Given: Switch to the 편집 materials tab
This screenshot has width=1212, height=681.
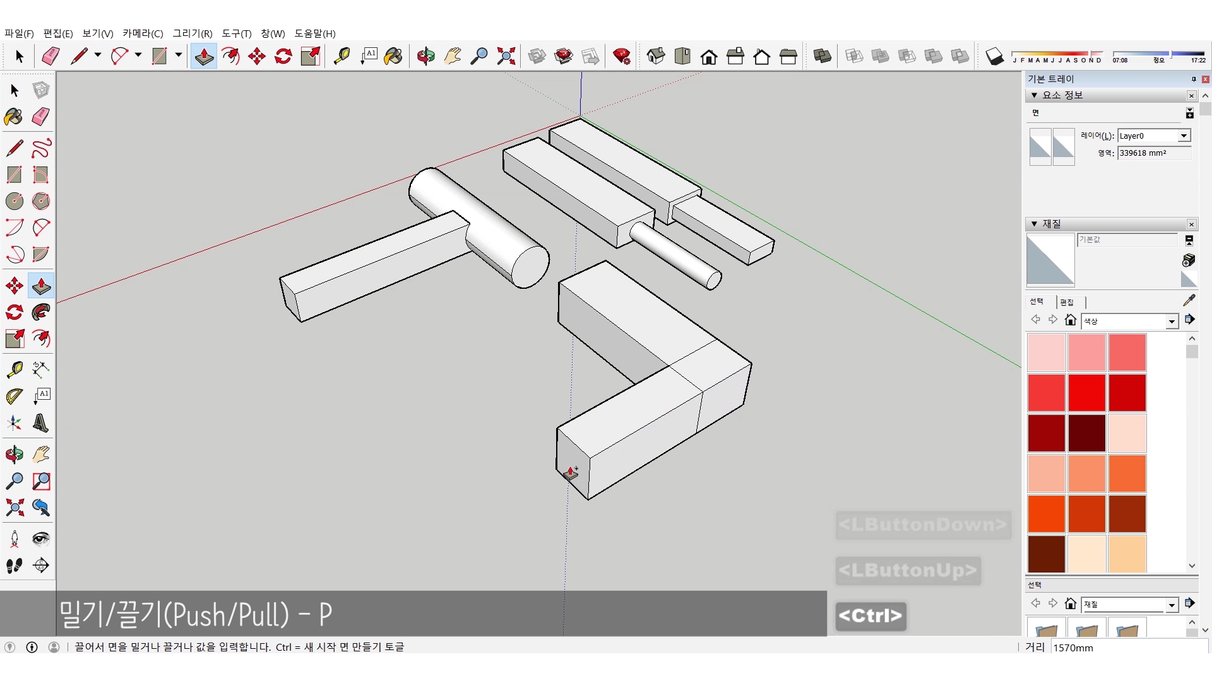Looking at the screenshot, I should point(1067,303).
